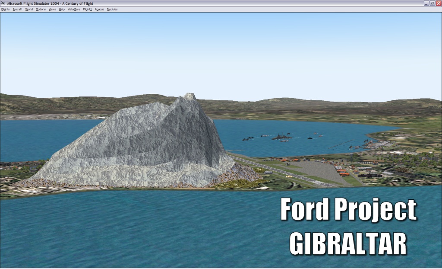Open the Options menu

(41, 10)
